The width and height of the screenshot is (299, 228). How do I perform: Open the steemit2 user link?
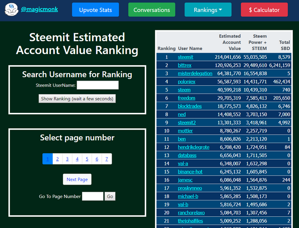[187, 123]
